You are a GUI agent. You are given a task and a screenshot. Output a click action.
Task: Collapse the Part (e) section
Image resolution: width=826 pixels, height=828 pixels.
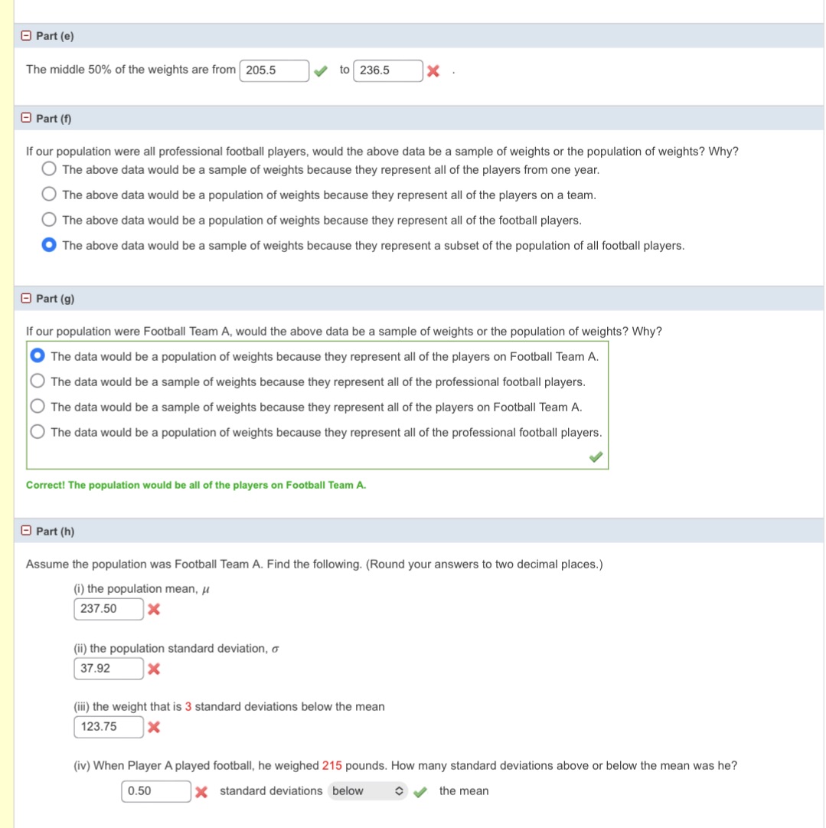pos(26,35)
